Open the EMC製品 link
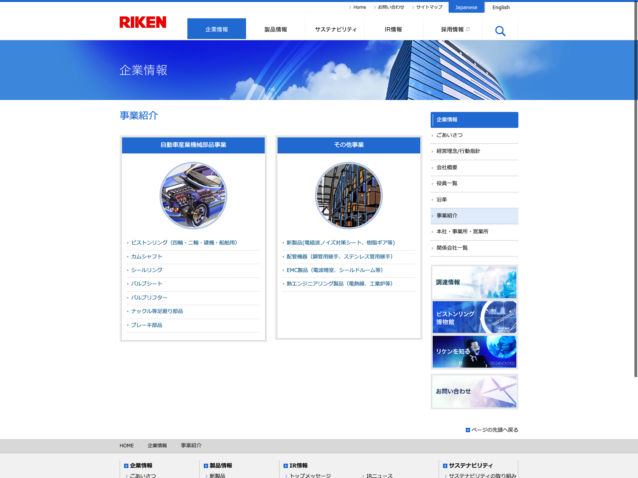Image resolution: width=638 pixels, height=478 pixels. click(335, 270)
